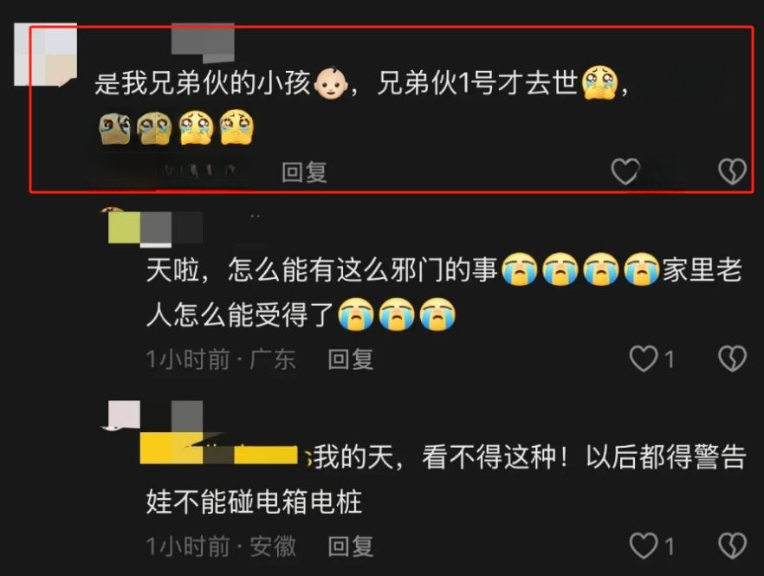Image resolution: width=764 pixels, height=576 pixels.
Task: Like the comment about 邪门的事
Action: coord(644,359)
